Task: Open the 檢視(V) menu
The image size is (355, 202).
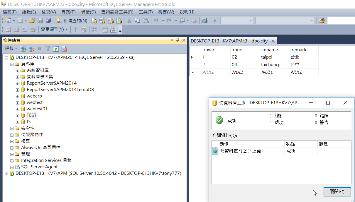Action: pos(49,12)
